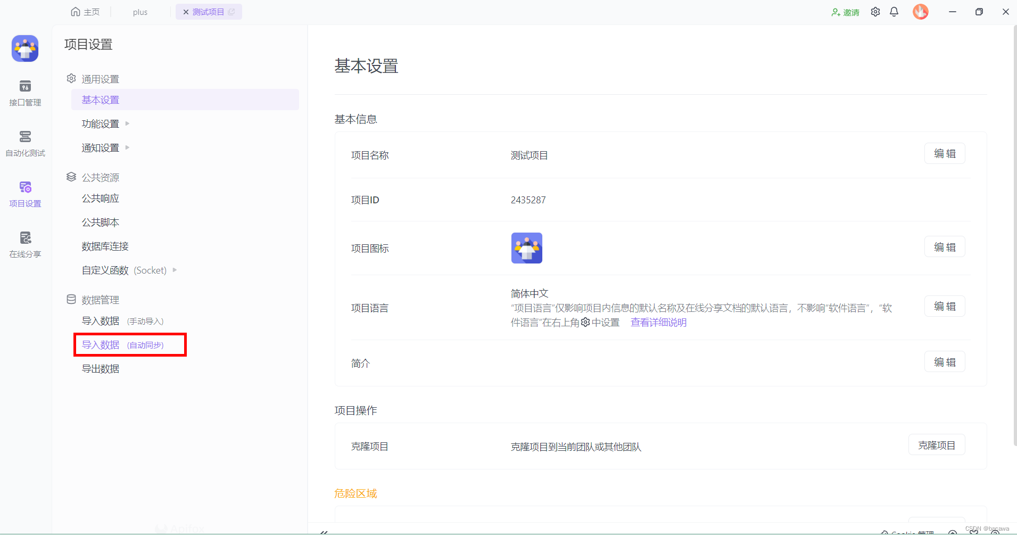This screenshot has width=1017, height=536.
Task: Open the user avatar menu
Action: [921, 12]
